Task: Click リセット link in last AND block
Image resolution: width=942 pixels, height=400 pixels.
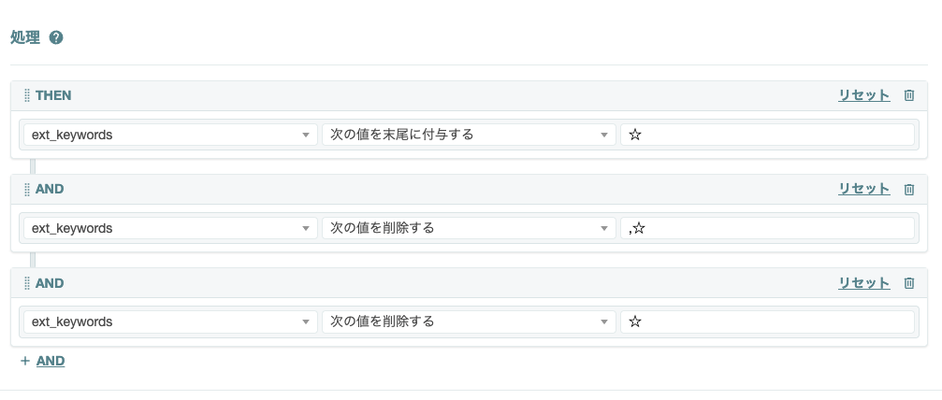Action: 864,282
